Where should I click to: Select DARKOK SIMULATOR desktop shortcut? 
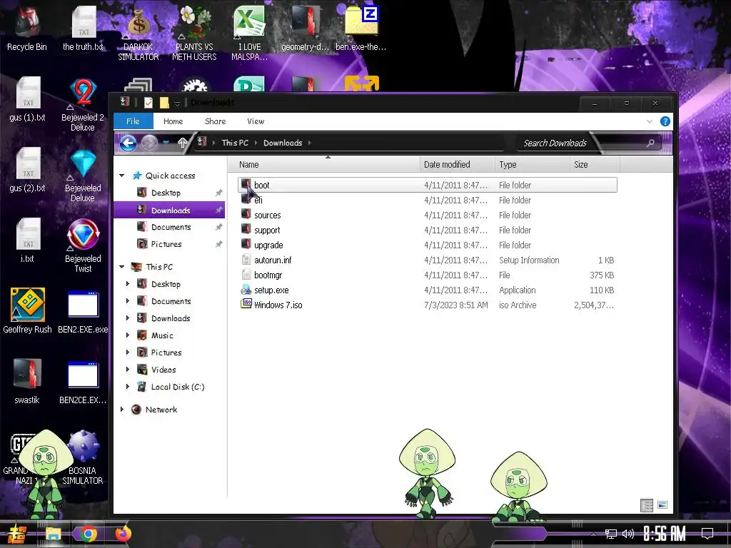coord(138,34)
